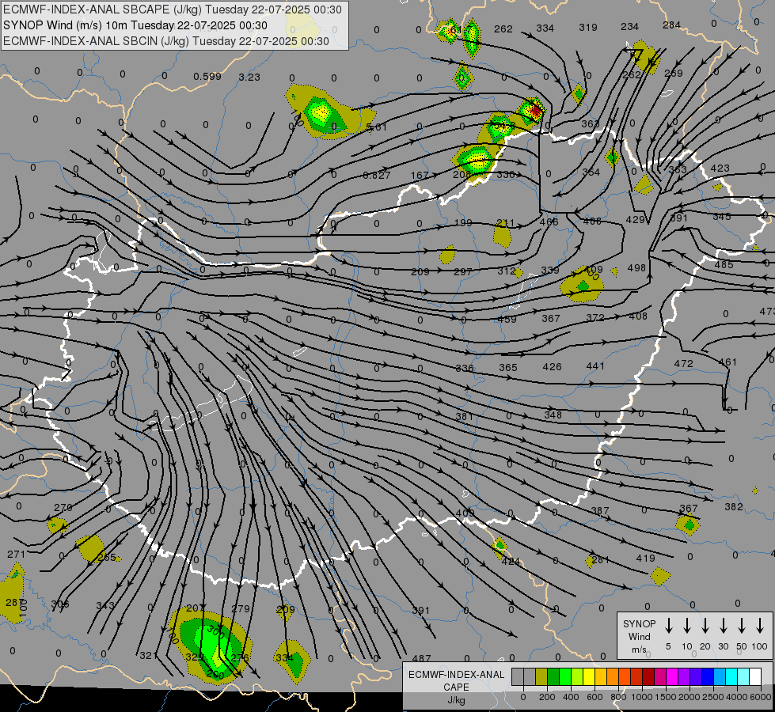This screenshot has width=775, height=712.
Task: Click the 400 tick label on the color scale
Action: pyautogui.click(x=571, y=697)
